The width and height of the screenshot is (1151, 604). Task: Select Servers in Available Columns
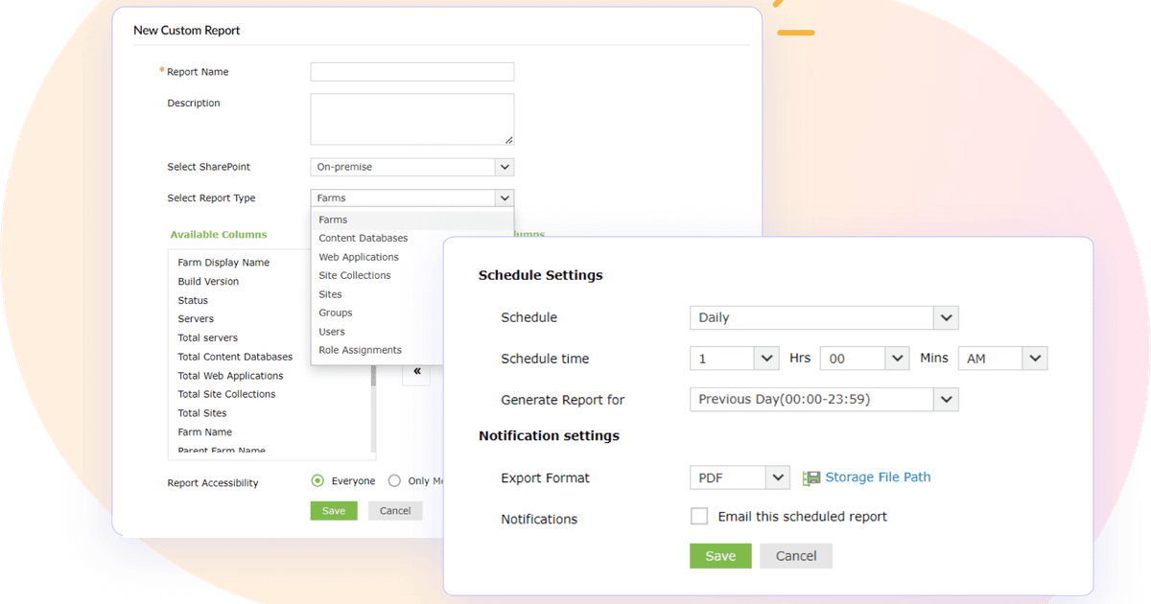point(196,319)
